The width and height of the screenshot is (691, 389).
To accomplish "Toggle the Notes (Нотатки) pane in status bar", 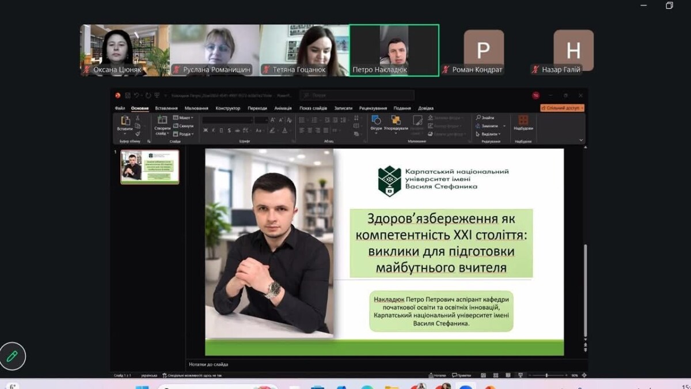I will [436, 375].
